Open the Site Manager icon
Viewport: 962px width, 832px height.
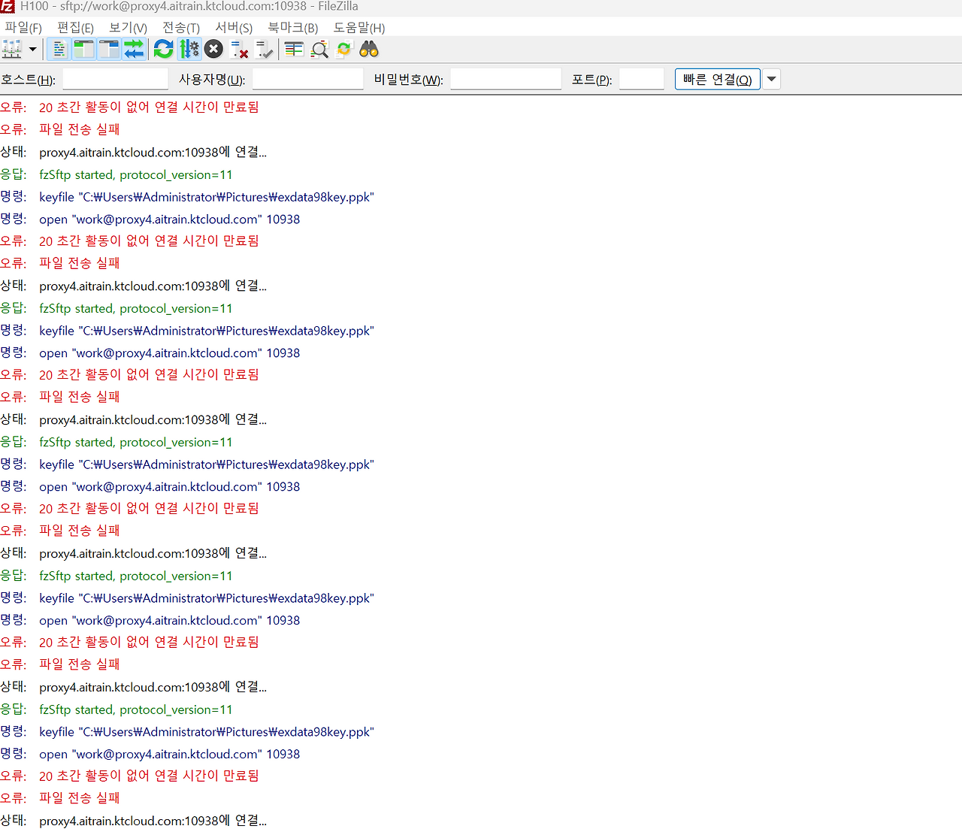(12, 50)
